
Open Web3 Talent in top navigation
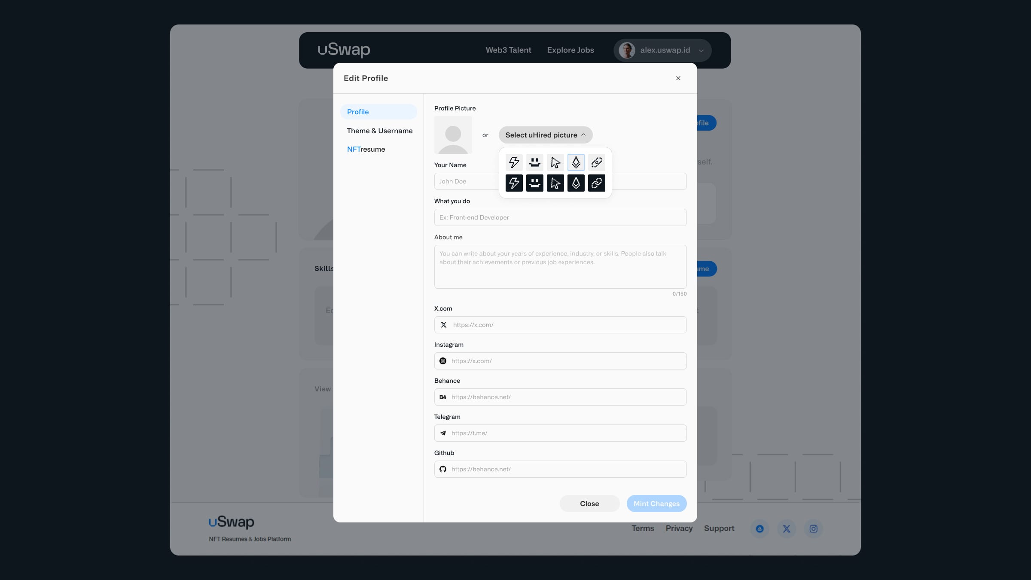coord(508,50)
